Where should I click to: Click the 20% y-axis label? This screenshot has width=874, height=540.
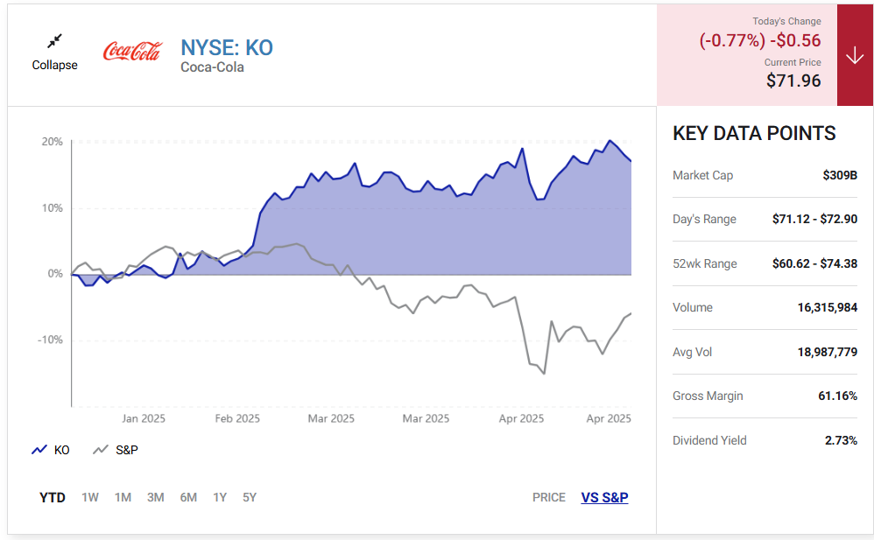(52, 142)
